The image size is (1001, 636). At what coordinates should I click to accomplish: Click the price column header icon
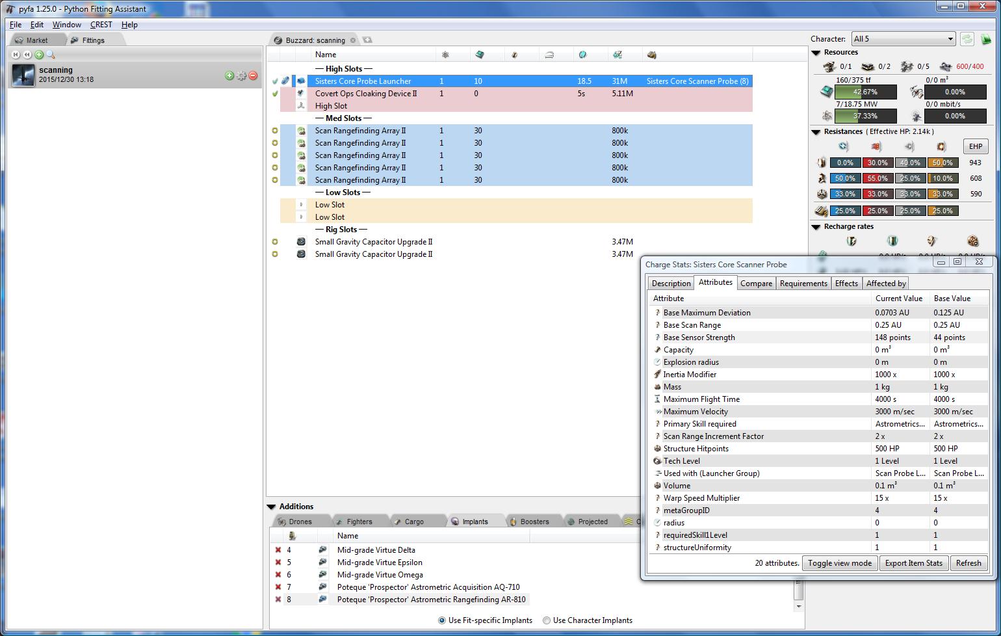click(617, 55)
